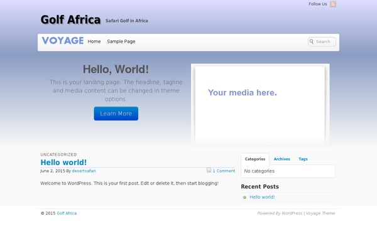Screen dimensions: 377x251
Task: Click the comment bubble icon beside 1 Comment
Action: pyautogui.click(x=209, y=170)
